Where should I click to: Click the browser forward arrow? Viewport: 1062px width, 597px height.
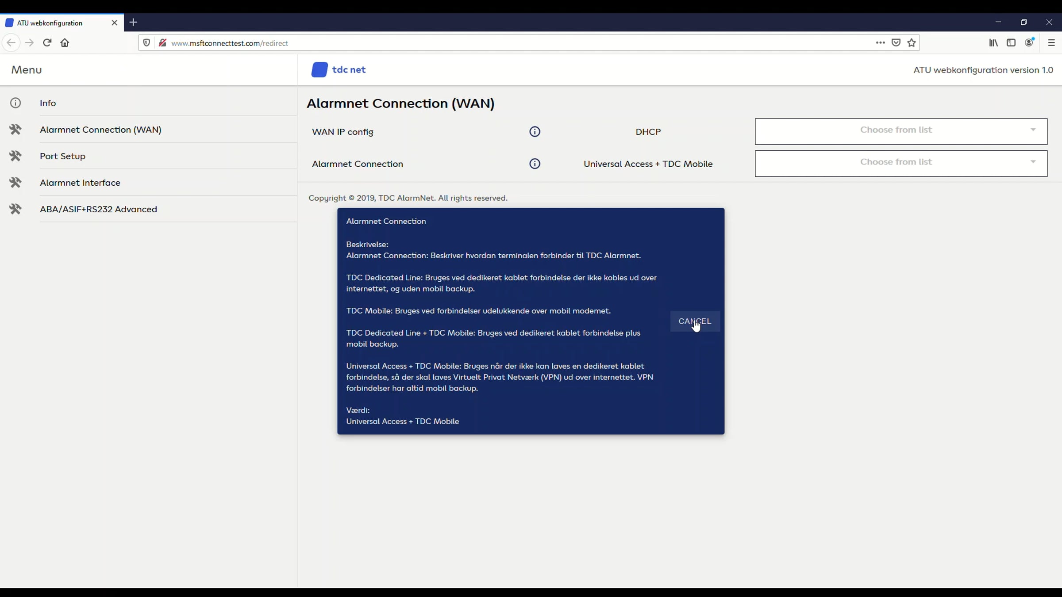click(x=29, y=43)
